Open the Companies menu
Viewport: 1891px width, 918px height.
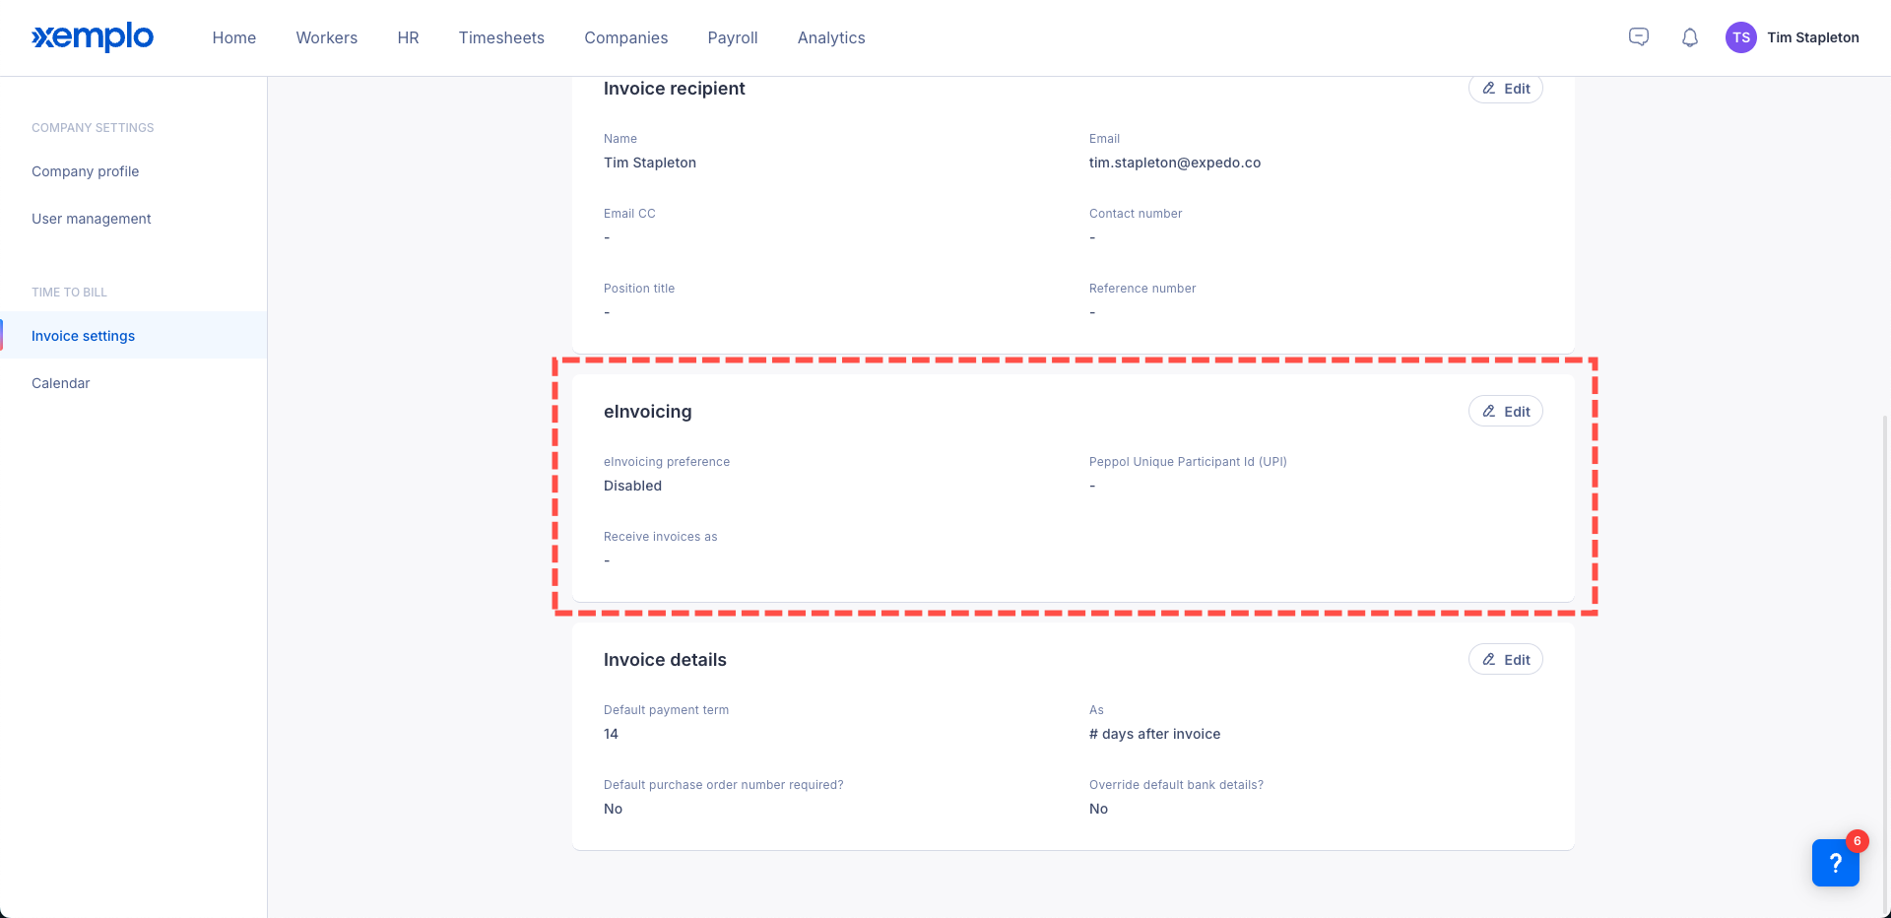pos(626,37)
